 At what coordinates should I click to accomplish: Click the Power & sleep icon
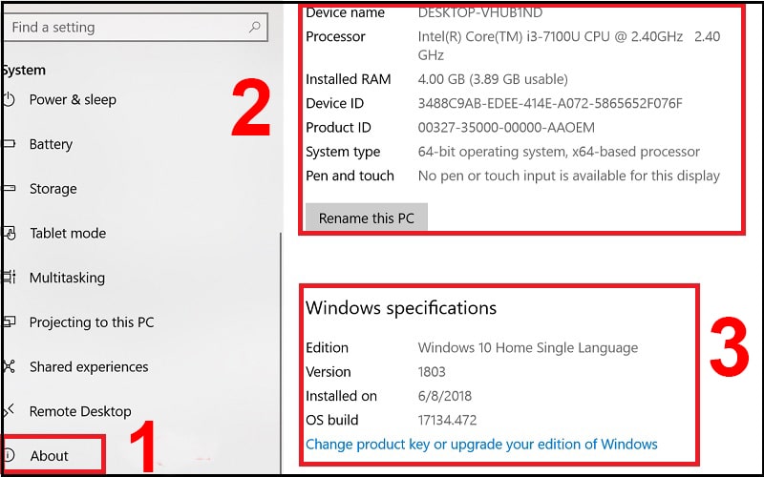[10, 99]
